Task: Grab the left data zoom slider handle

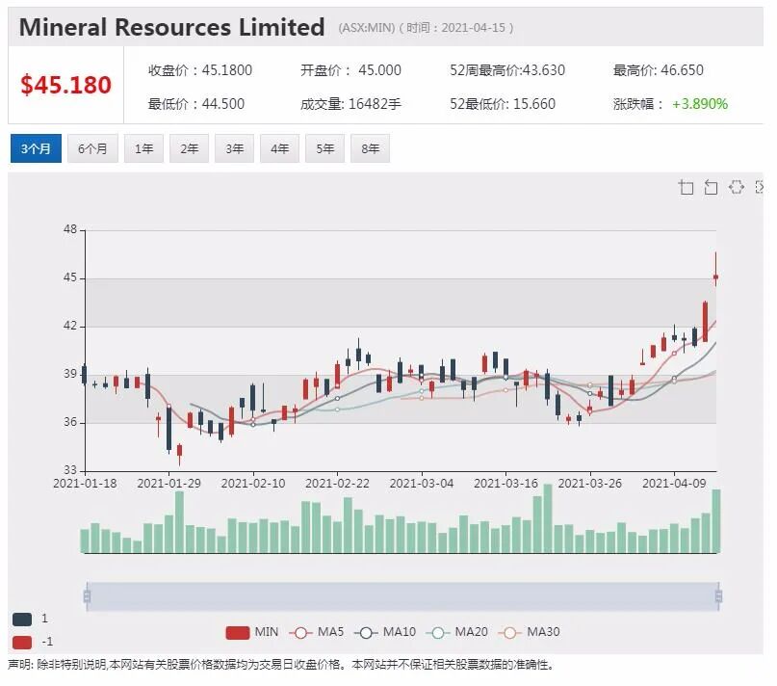Action: pos(88,596)
